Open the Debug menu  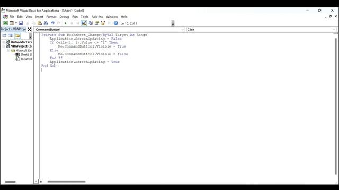click(64, 17)
